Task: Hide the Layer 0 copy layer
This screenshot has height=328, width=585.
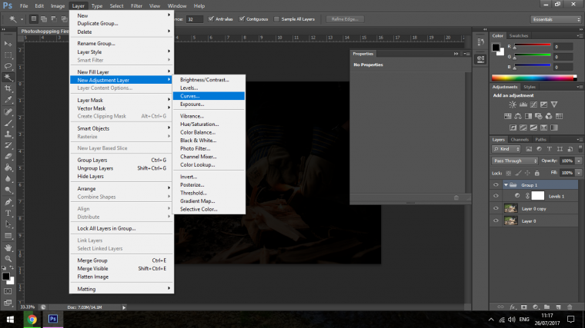Action: [x=496, y=208]
